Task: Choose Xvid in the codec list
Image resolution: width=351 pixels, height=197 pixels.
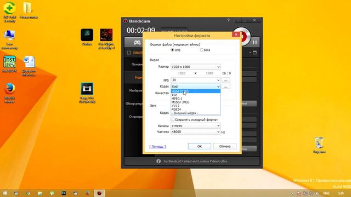Action: (x=196, y=95)
